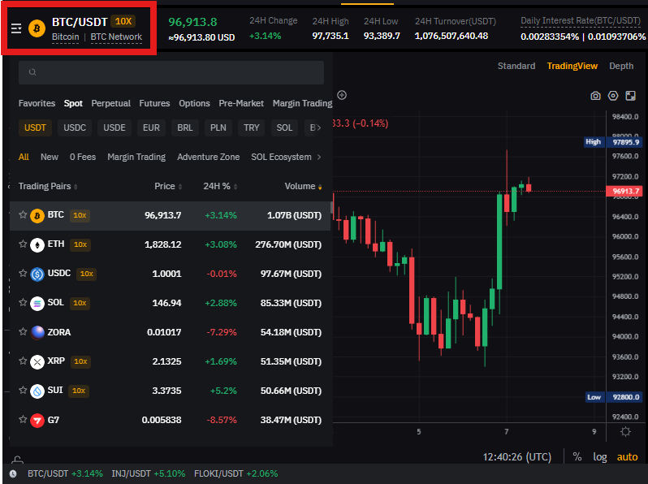Image resolution: width=648 pixels, height=484 pixels.
Task: Click the plus circle icon on chart
Action: click(x=342, y=95)
